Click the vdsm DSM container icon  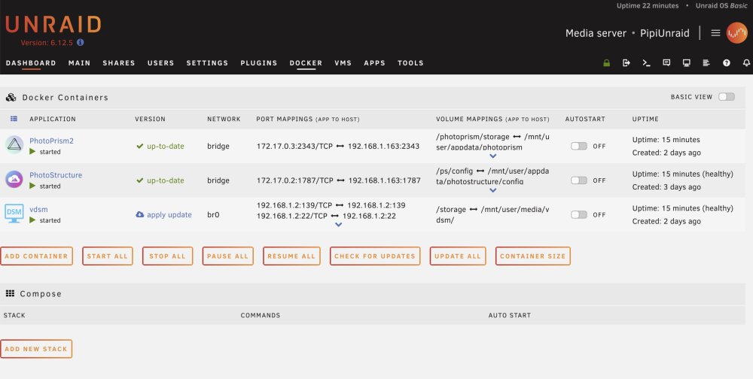14,214
